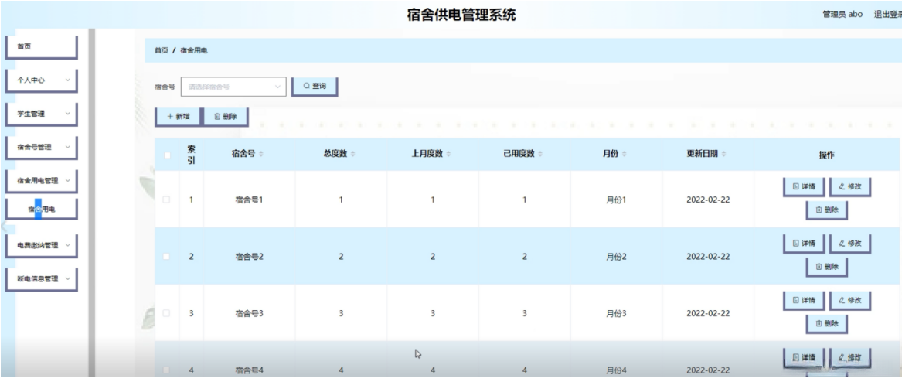Sort by 总度数 column sort icon
Viewport: 902px width, 382px height.
point(353,154)
